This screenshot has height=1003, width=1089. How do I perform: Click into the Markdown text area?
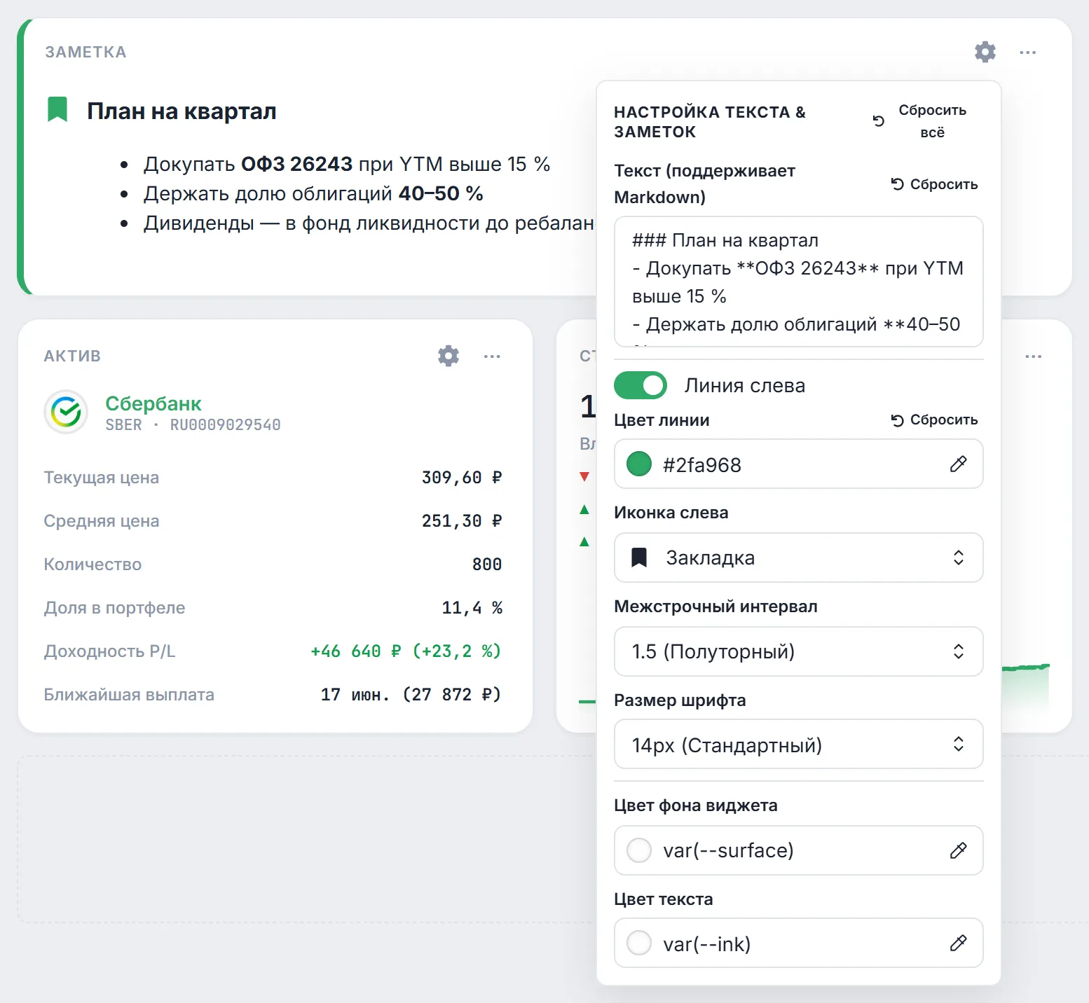(x=799, y=282)
